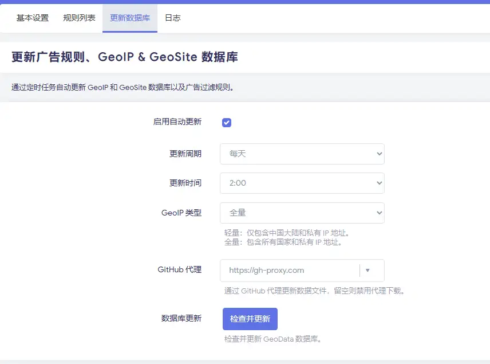Open the 更新周期 dropdown

[302, 154]
